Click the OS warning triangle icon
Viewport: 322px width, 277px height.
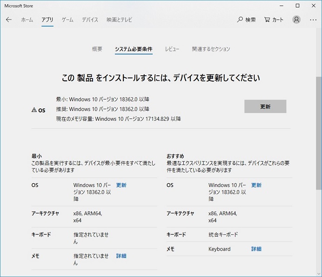pyautogui.click(x=34, y=110)
